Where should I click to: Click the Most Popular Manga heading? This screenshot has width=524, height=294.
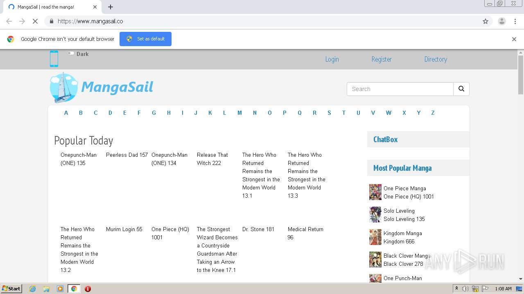[x=402, y=168]
